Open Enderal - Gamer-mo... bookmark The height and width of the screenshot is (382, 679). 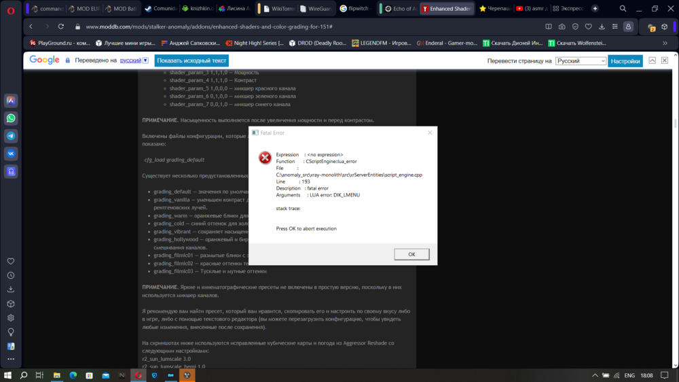pyautogui.click(x=447, y=43)
